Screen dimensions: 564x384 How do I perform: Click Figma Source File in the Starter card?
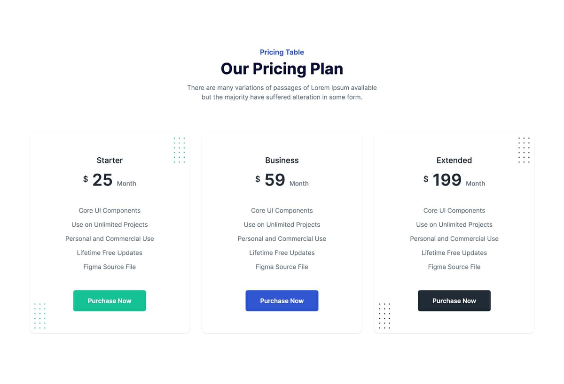pyautogui.click(x=110, y=267)
